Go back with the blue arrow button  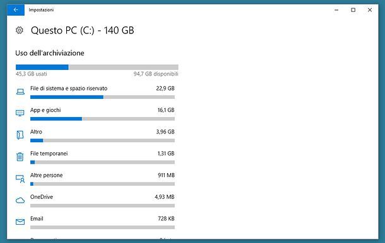(16, 10)
